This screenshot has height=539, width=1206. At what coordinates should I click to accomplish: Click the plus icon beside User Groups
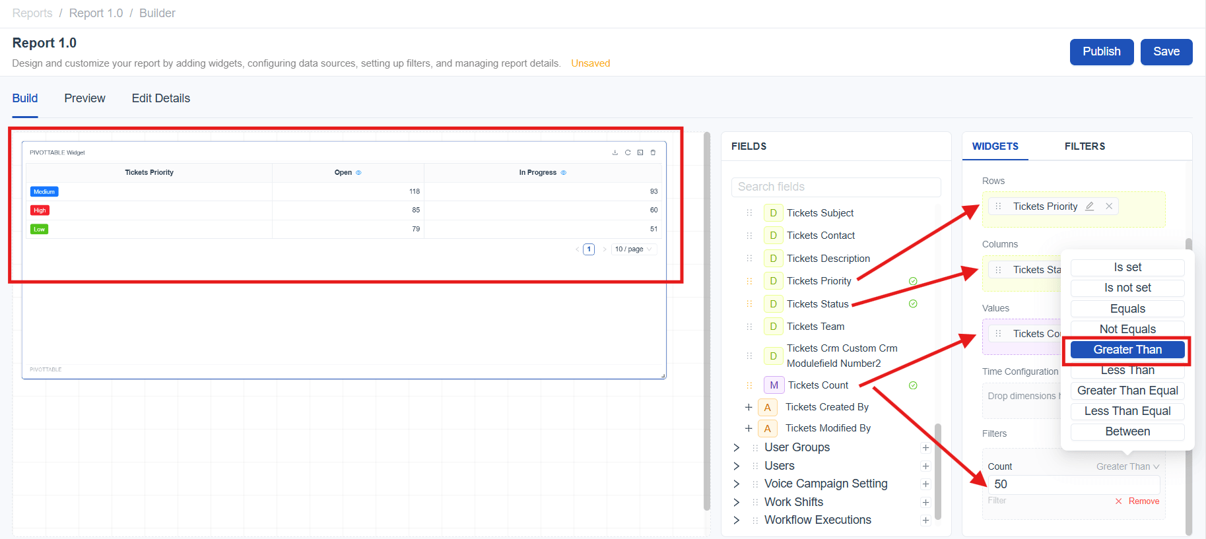click(x=925, y=448)
